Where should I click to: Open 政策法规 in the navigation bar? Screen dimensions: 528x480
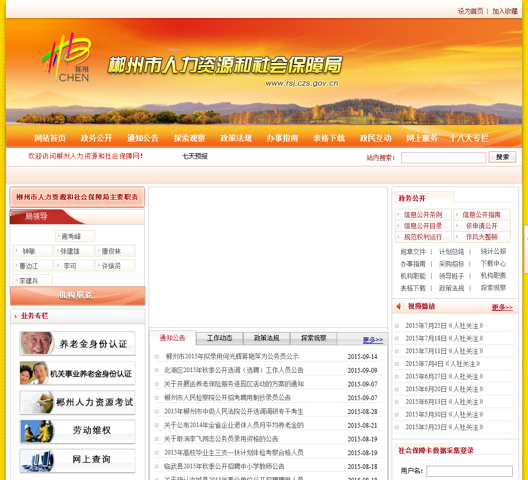point(236,138)
